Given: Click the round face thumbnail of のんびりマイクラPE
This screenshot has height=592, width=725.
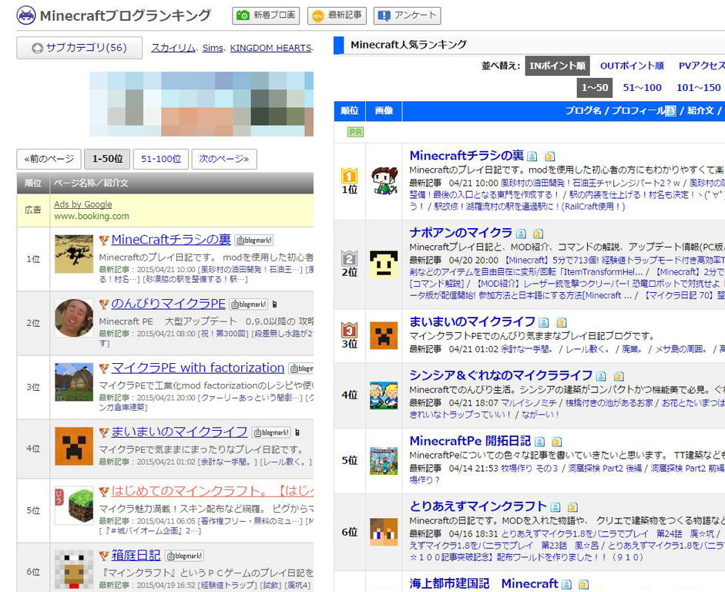Looking at the screenshot, I should 74,318.
